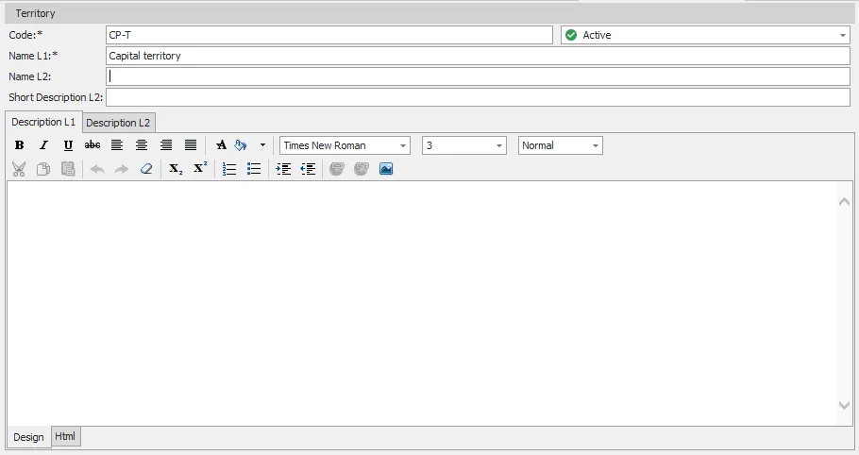
Task: Toggle bold formatting in the editor
Action: (19, 145)
